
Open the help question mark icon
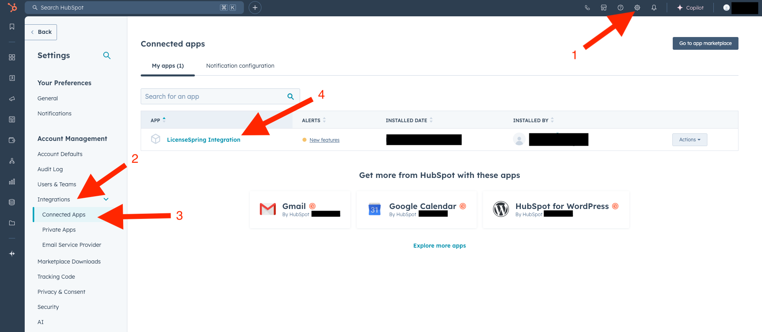(620, 8)
